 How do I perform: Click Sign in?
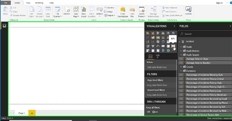(219, 3)
